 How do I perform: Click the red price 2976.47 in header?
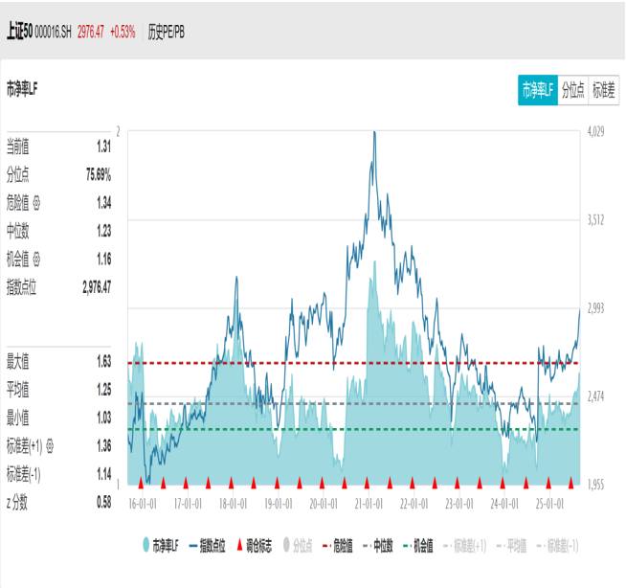[91, 32]
